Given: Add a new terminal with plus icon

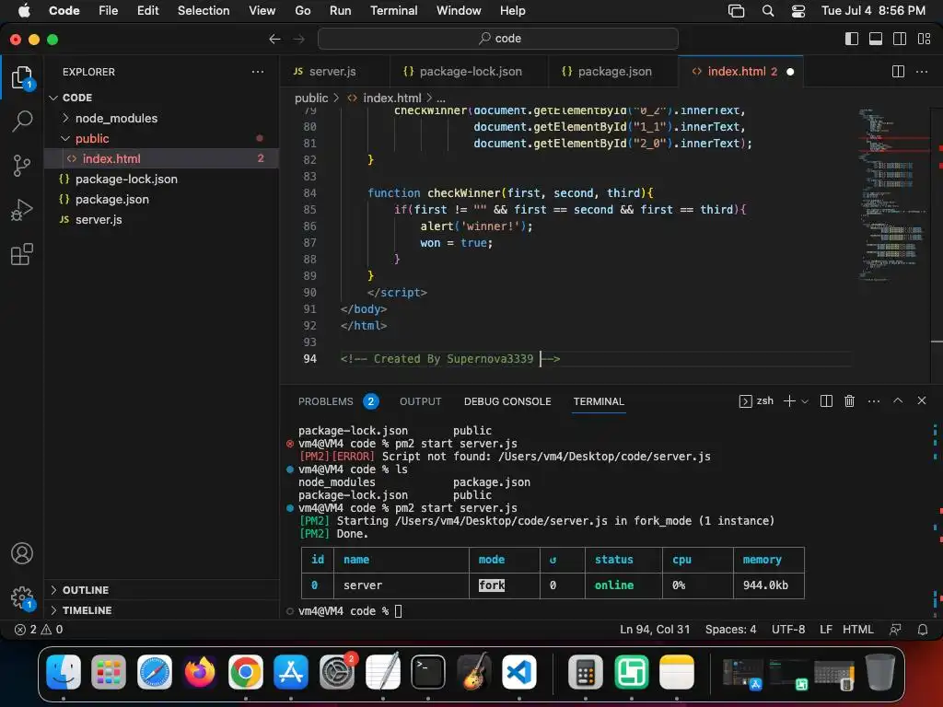Looking at the screenshot, I should 789,401.
